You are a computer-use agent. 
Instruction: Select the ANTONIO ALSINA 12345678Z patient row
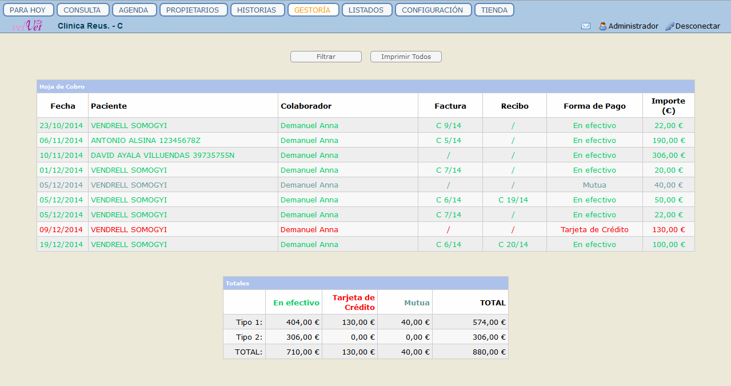pos(146,140)
